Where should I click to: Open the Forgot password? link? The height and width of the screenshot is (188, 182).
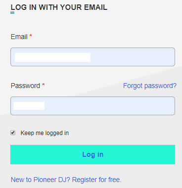pyautogui.click(x=150, y=86)
